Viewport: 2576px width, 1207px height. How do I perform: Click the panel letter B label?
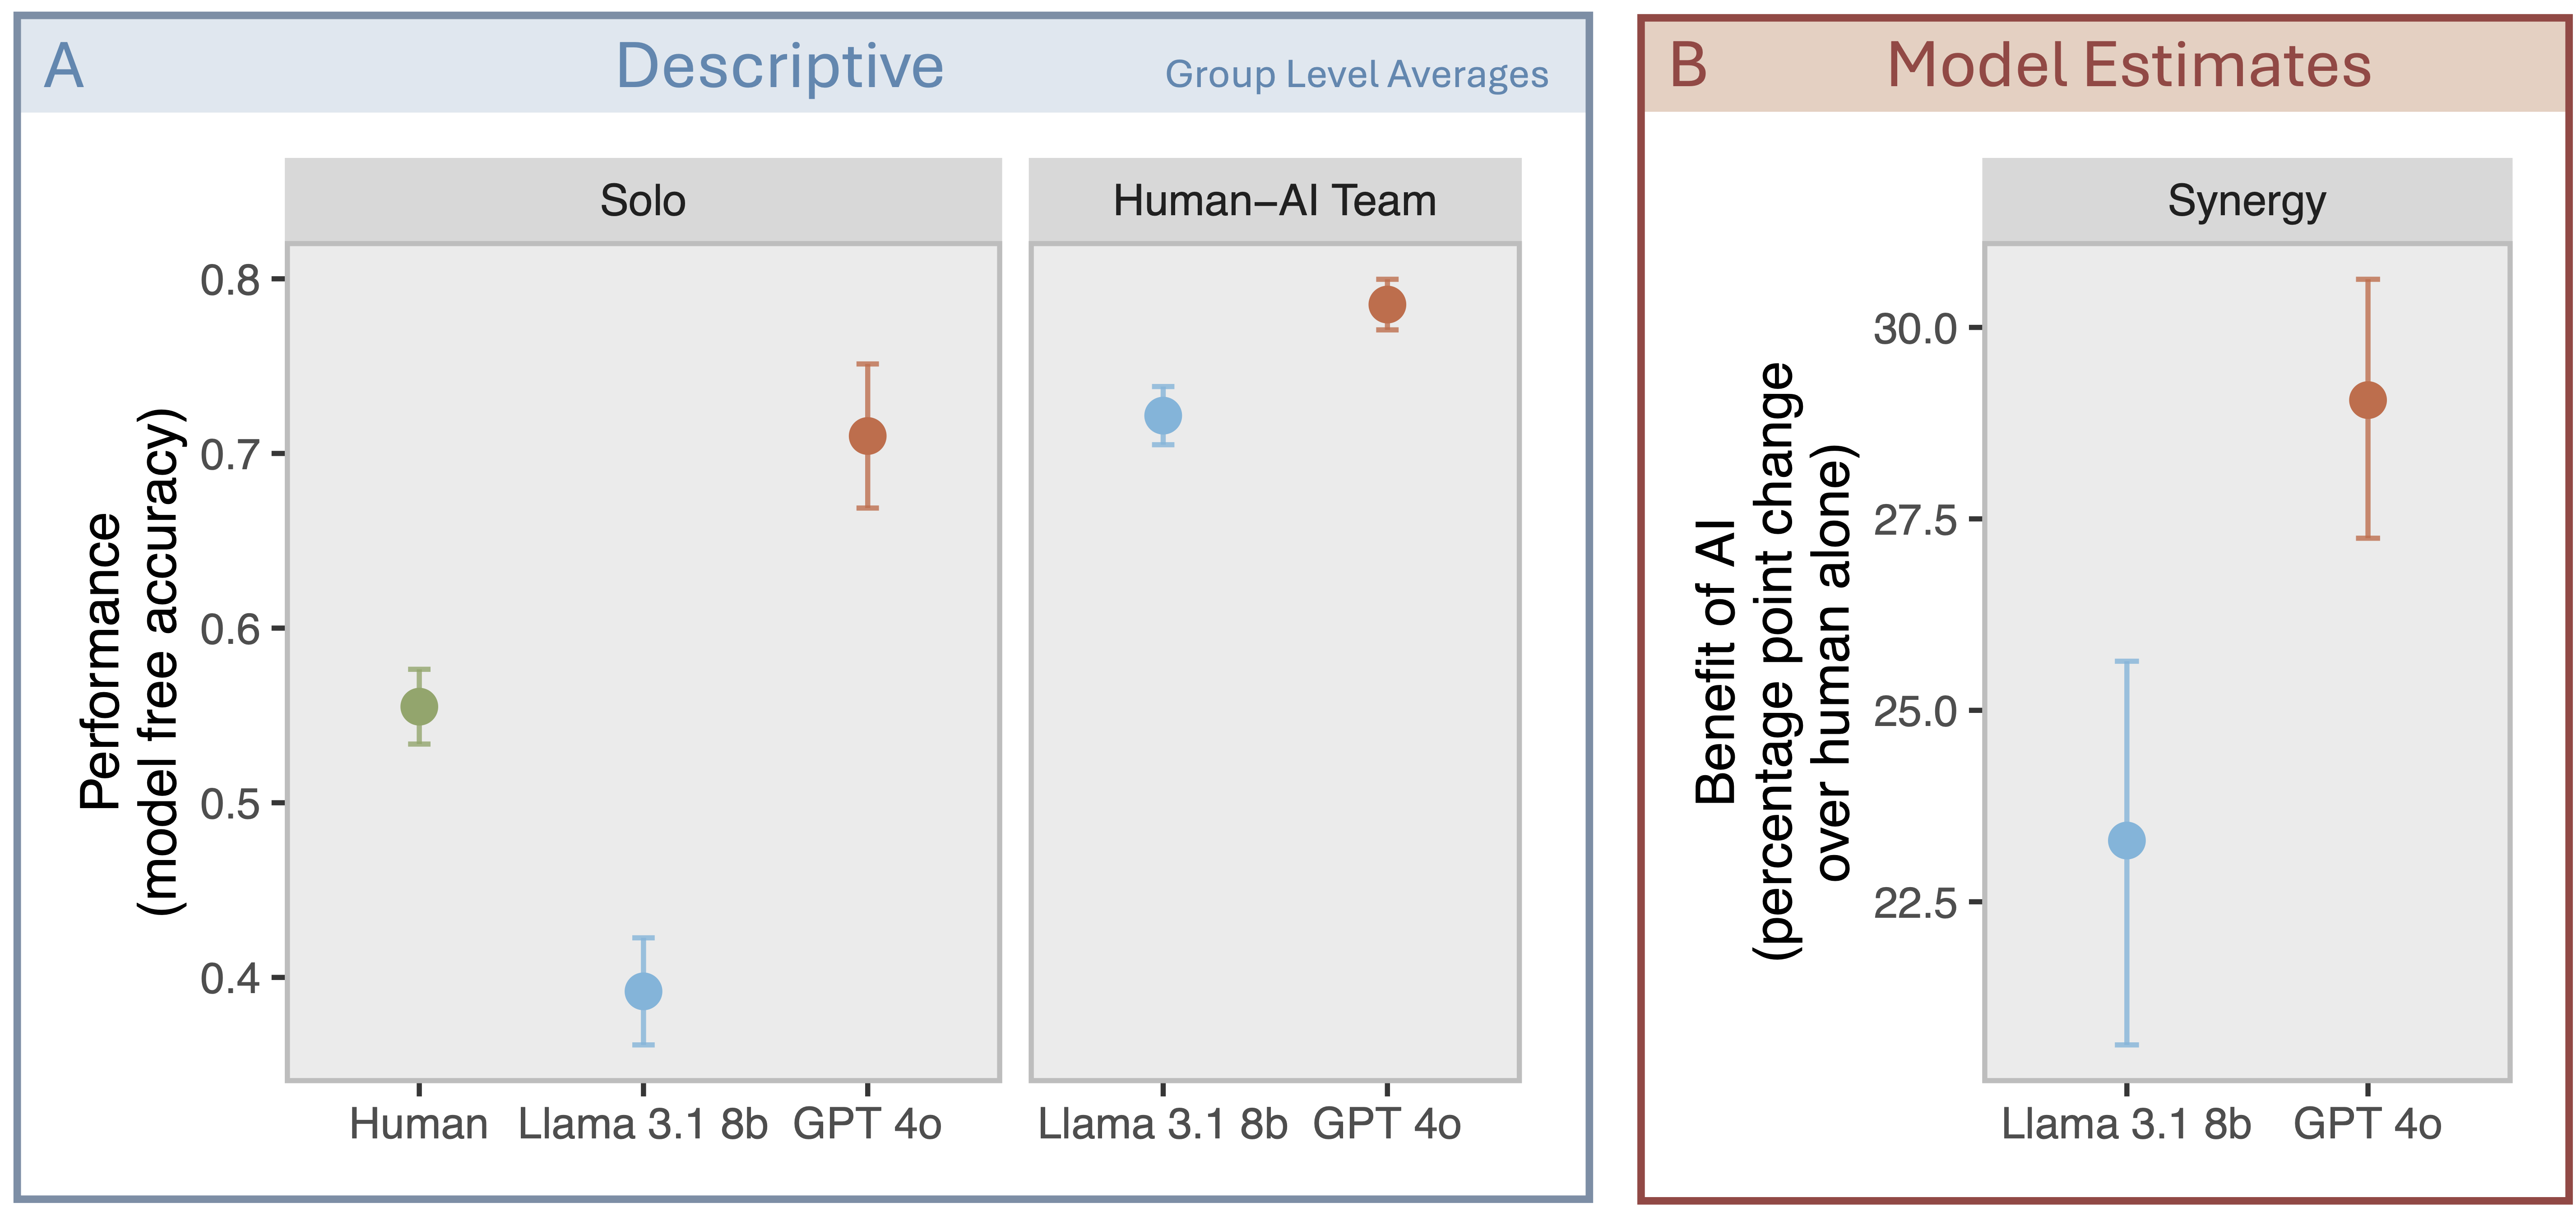click(1688, 66)
